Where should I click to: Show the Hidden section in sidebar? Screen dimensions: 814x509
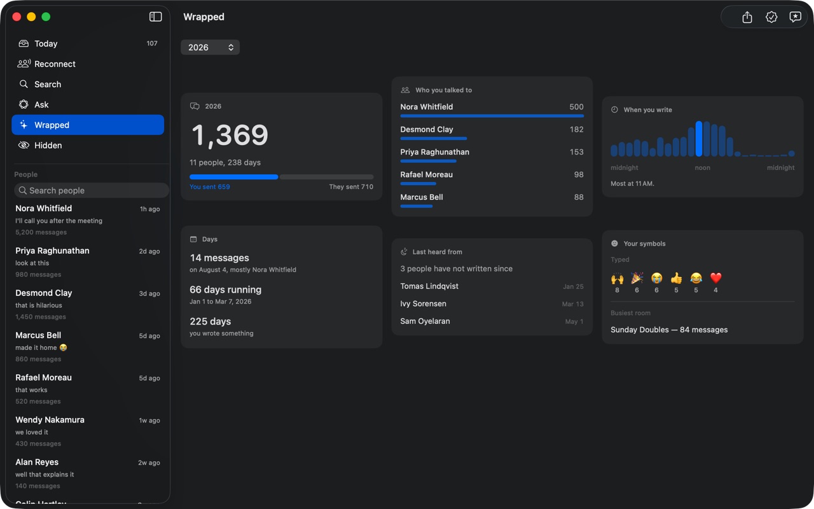88,145
